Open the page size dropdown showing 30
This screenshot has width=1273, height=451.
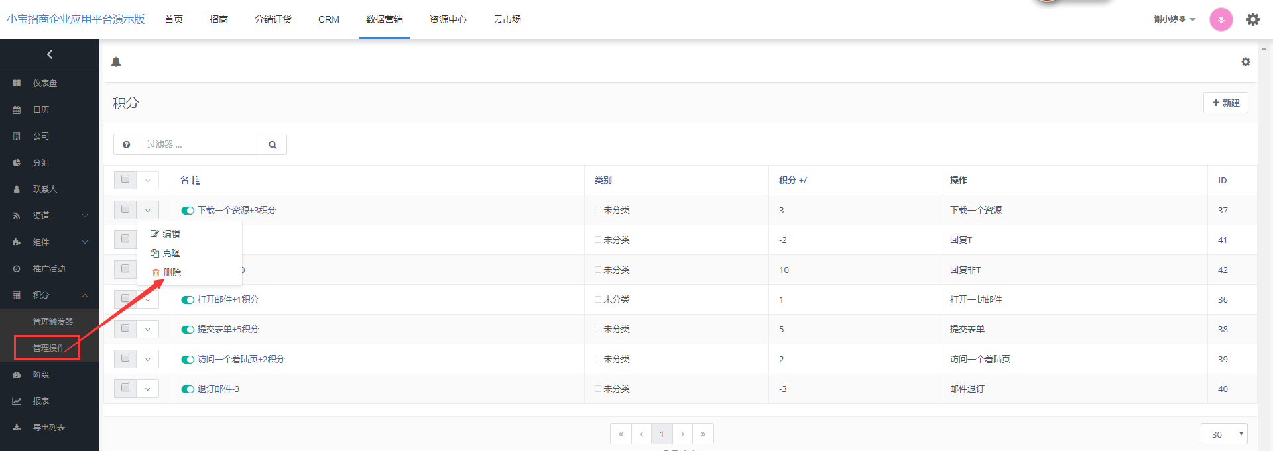click(x=1223, y=434)
